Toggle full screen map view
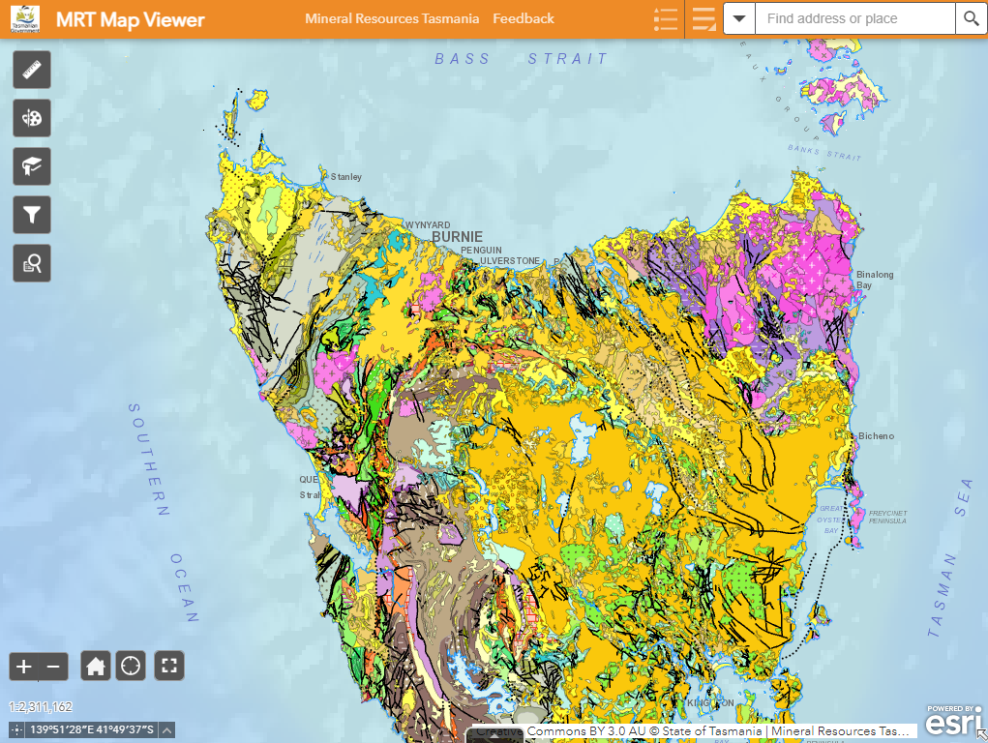This screenshot has width=988, height=743. 169,666
